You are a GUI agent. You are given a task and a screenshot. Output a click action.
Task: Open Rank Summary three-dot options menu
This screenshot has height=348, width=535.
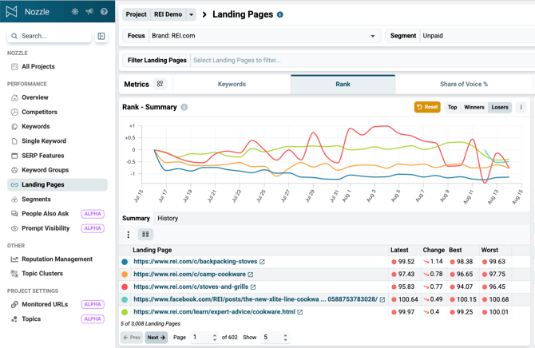[x=521, y=107]
